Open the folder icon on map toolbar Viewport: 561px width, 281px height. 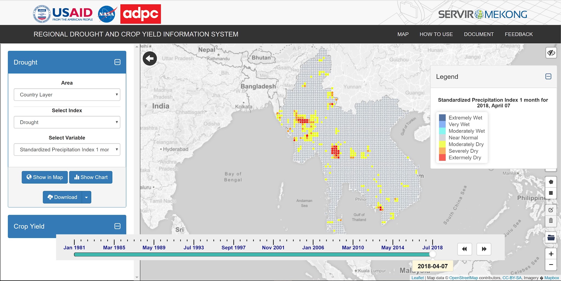551,238
